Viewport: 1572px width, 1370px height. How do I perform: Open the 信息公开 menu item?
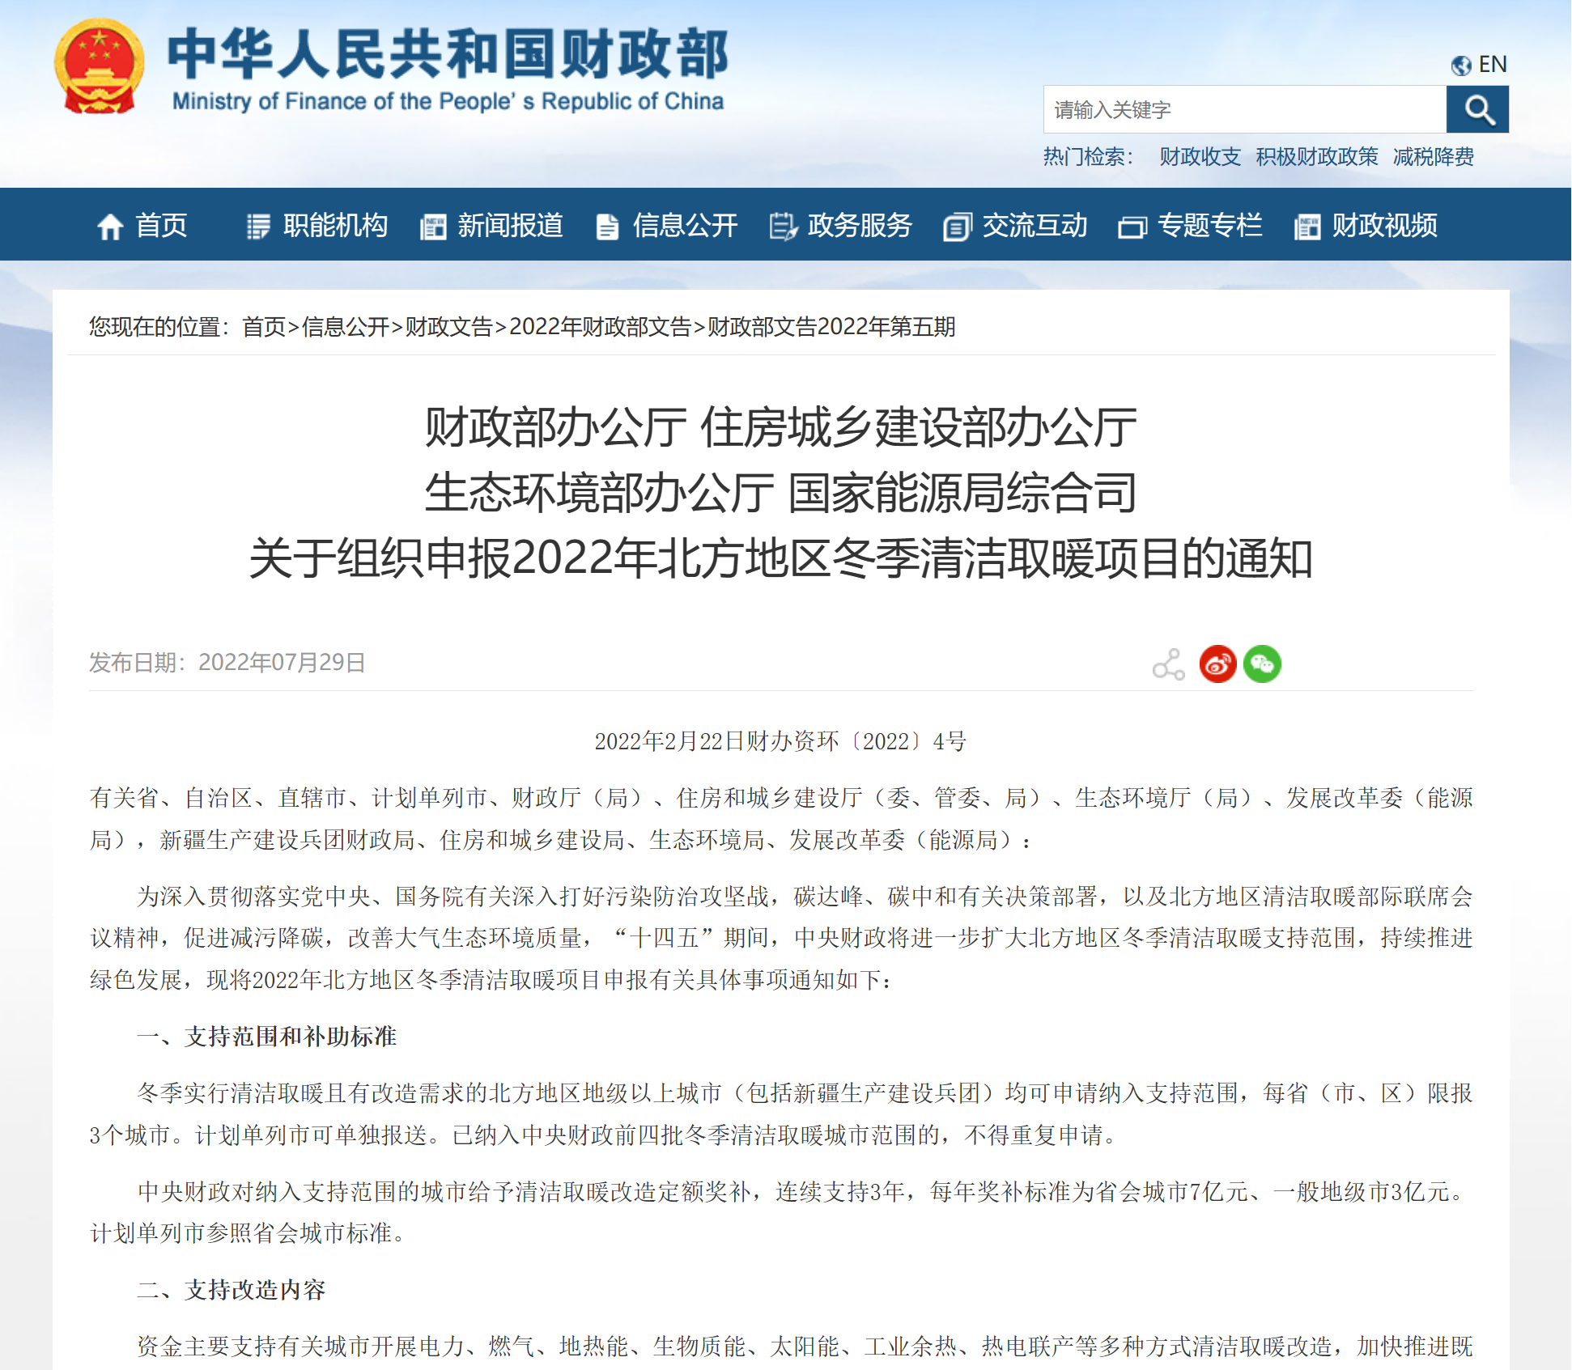[x=685, y=225]
